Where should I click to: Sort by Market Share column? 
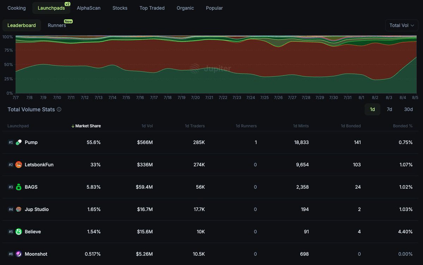coord(86,126)
